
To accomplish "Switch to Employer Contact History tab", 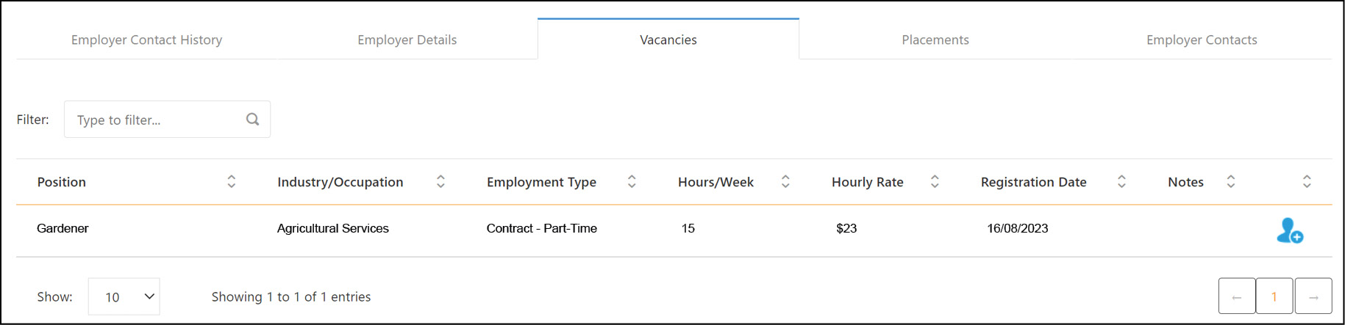I will [x=146, y=40].
